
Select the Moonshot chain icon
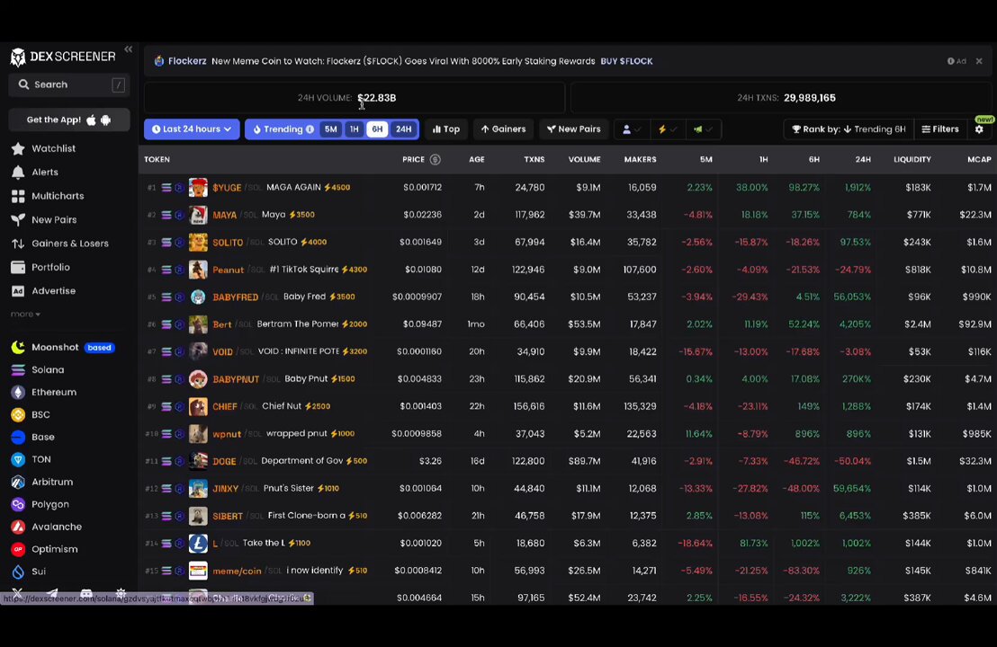(x=18, y=347)
